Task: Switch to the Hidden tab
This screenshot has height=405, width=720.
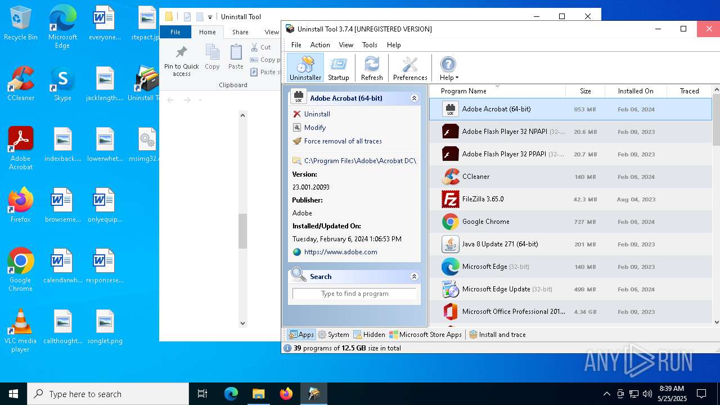Action: tap(369, 335)
